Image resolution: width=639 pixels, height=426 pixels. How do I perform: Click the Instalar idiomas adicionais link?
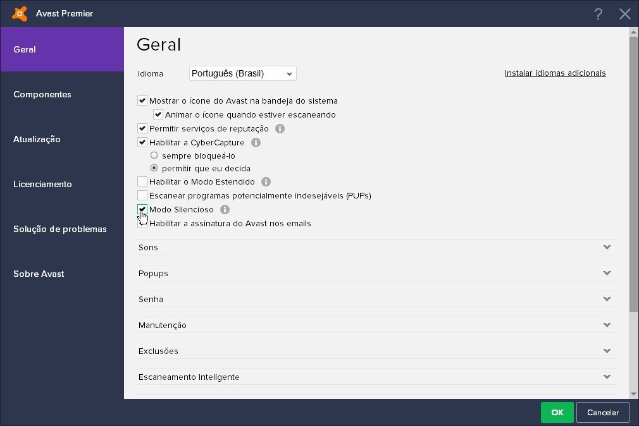(x=555, y=73)
